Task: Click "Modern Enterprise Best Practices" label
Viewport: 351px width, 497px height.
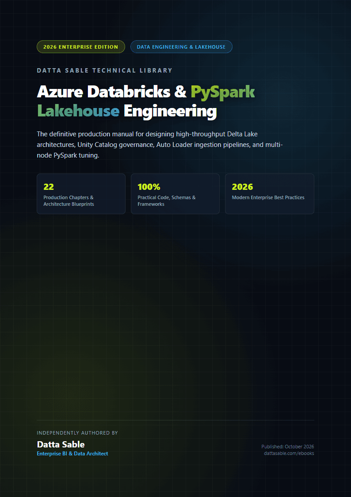Action: [x=268, y=197]
